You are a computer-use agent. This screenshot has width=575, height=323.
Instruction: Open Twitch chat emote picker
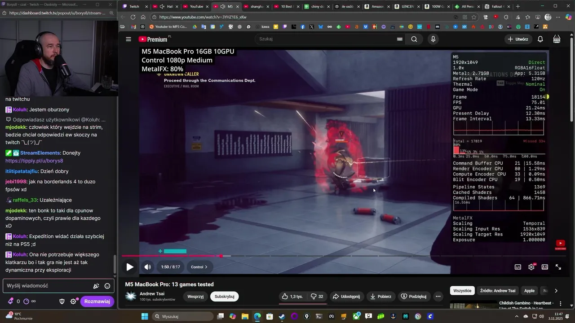107,286
